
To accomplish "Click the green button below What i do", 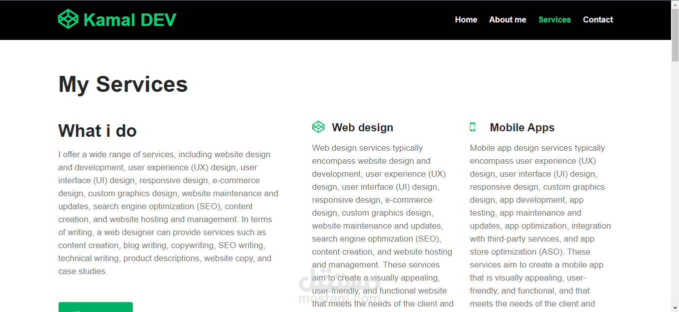I will (x=95, y=307).
